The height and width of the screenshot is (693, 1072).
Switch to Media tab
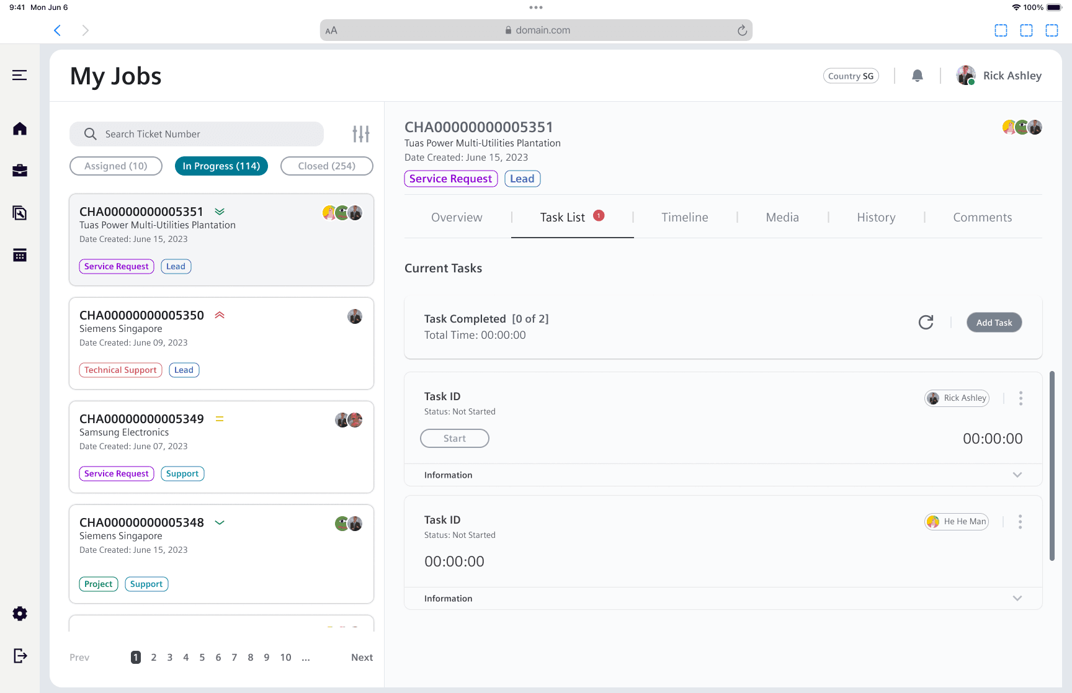click(x=782, y=218)
